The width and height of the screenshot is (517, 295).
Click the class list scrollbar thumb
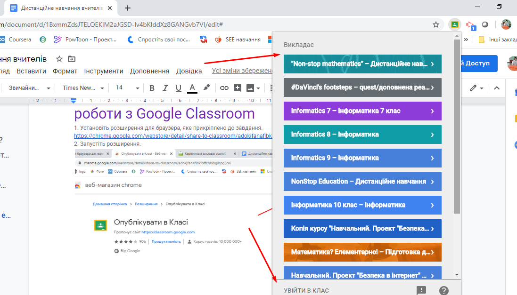pyautogui.click(x=457, y=127)
